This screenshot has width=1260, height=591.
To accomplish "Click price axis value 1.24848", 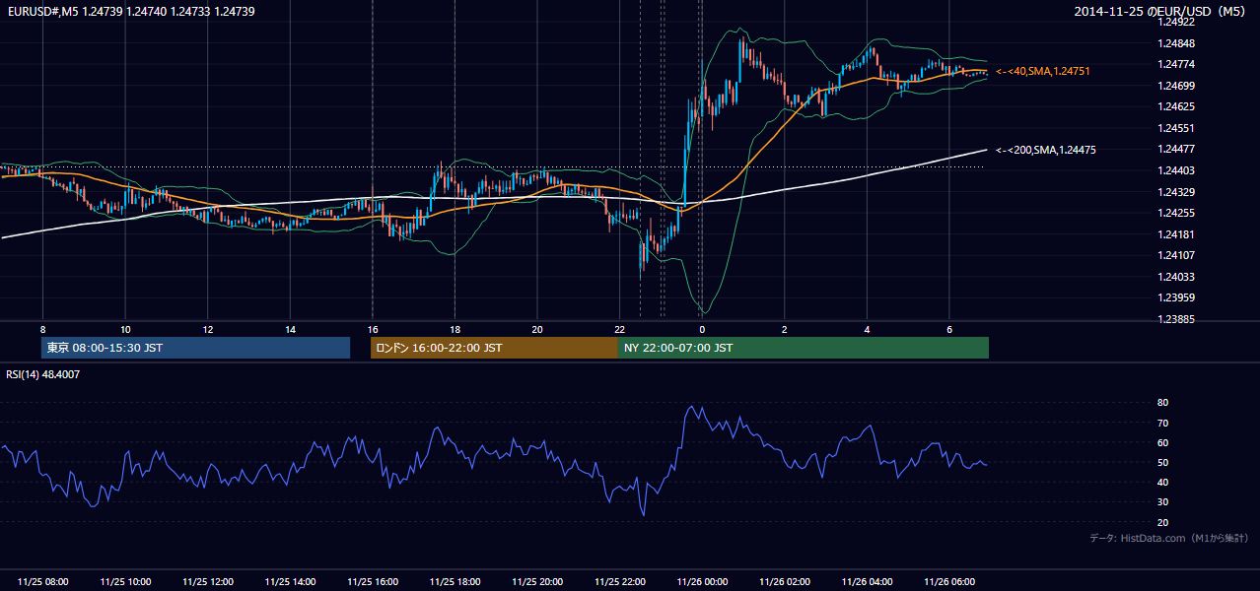I will click(1176, 43).
